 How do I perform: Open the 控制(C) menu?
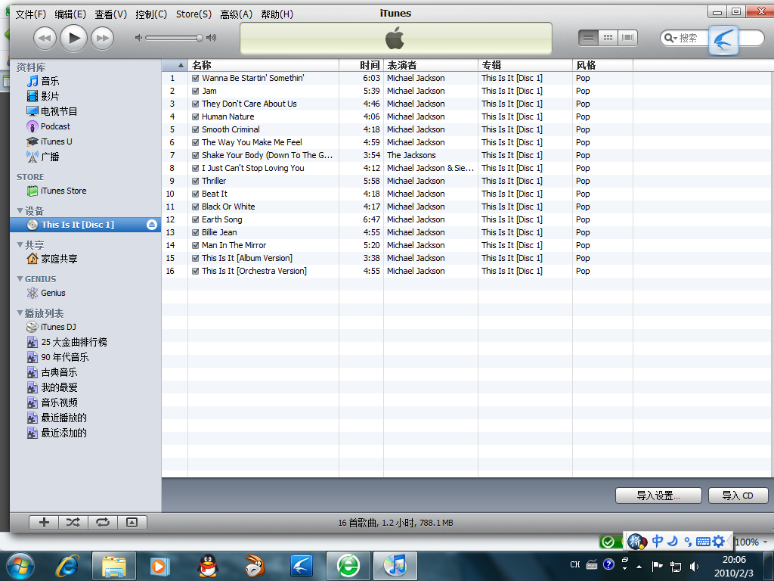click(151, 14)
